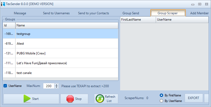
Task: Open the Message tab
Action: (x=20, y=13)
